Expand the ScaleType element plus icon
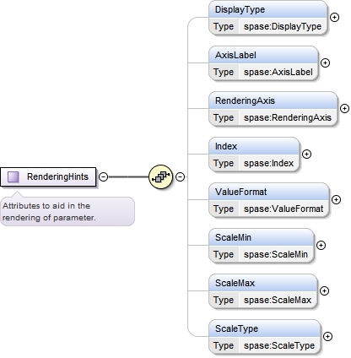351x358 pixels. 327,336
